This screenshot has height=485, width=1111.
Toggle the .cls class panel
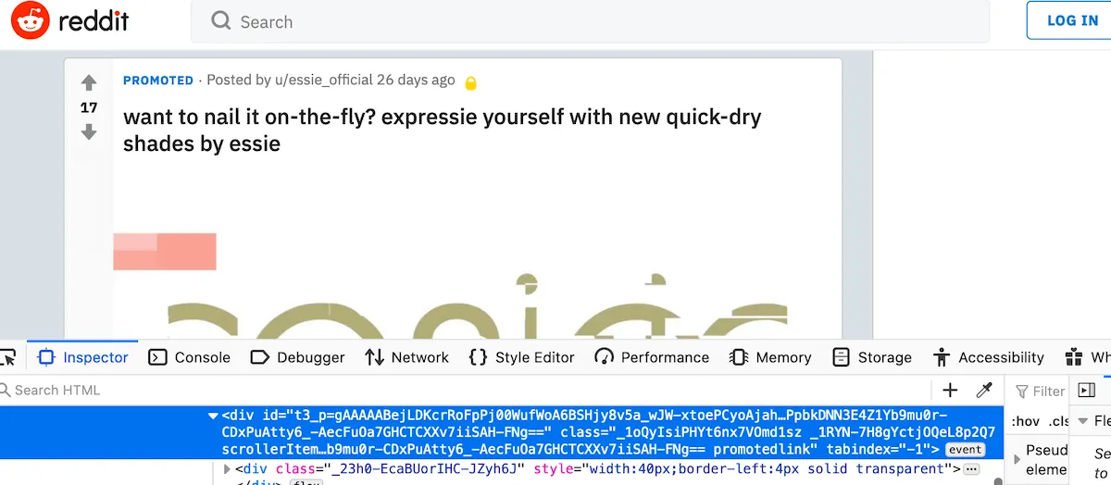coord(1056,421)
